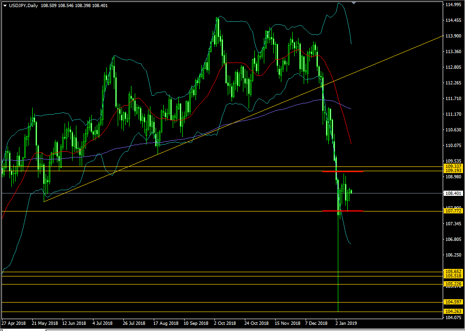This screenshot has height=331, width=465.
Task: Click the 110.075 price scale value
Action: [454, 146]
